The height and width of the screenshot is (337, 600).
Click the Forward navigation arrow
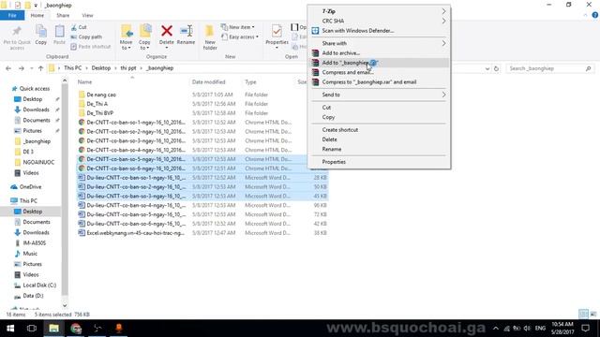(x=22, y=68)
